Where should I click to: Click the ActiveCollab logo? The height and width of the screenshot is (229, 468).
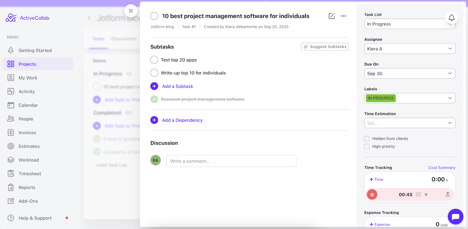27,18
